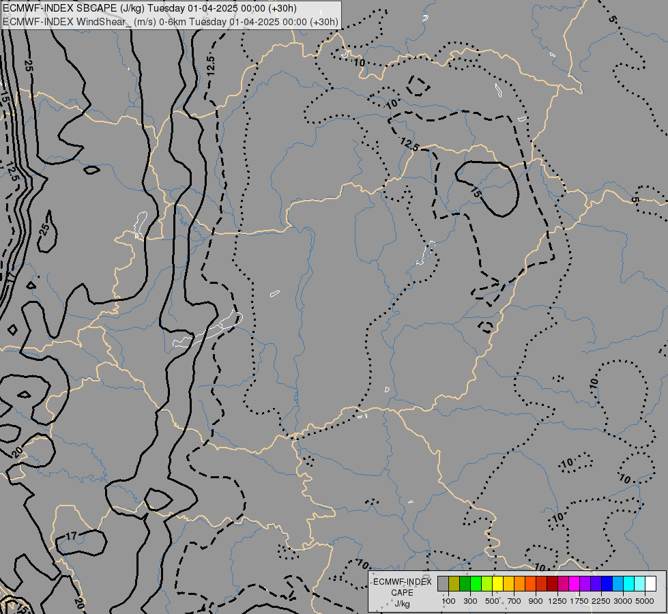This screenshot has height=614, width=668.
Task: Click the 1250 legend tick value
Action: (x=557, y=601)
